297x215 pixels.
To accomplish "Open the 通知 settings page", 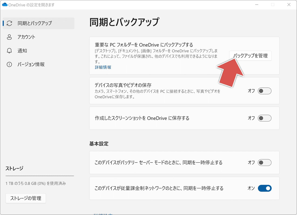I will (x=22, y=51).
